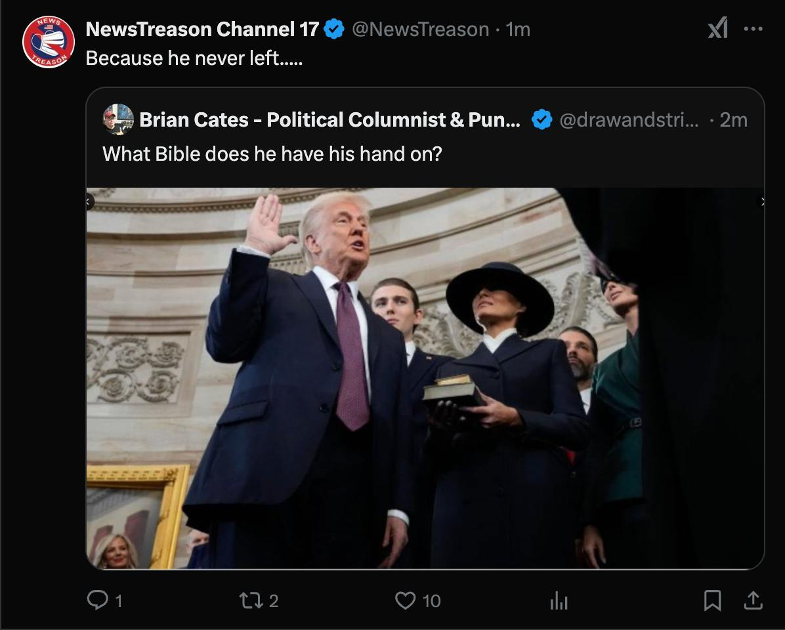Open the reply comment icon
The width and height of the screenshot is (785, 630).
[x=96, y=600]
